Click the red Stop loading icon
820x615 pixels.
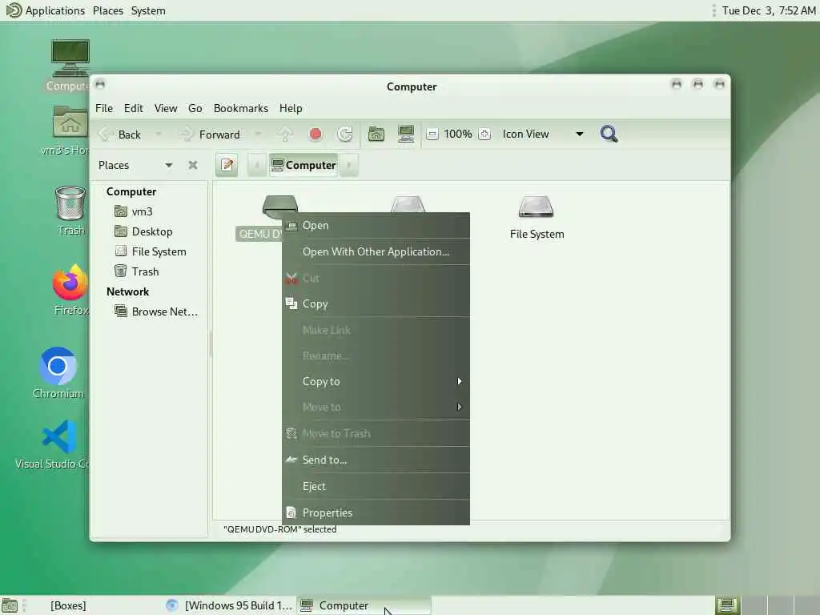click(x=316, y=135)
